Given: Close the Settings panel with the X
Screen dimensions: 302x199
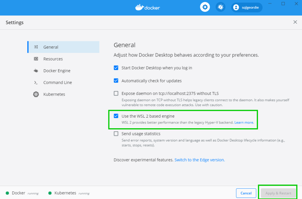Looking at the screenshot, I should pos(295,22).
